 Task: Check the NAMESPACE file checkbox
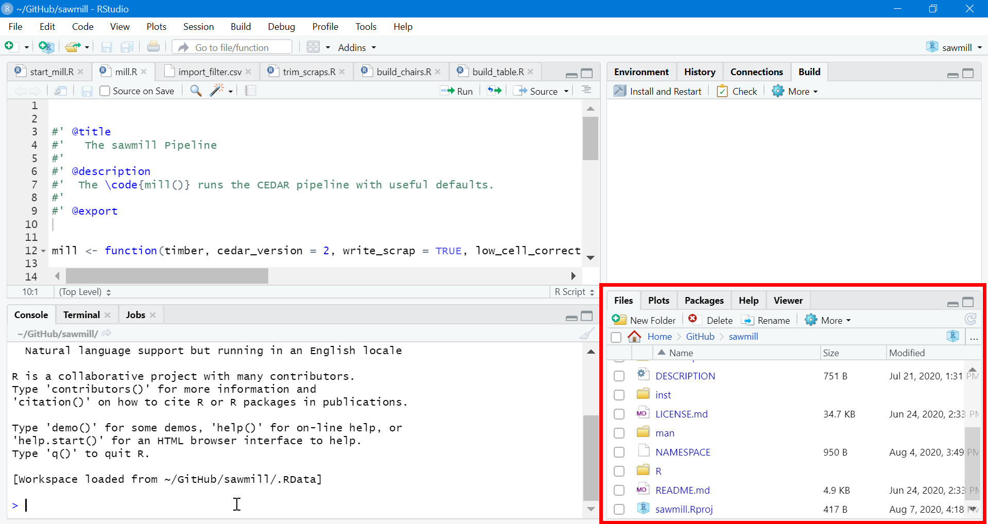pyautogui.click(x=619, y=452)
